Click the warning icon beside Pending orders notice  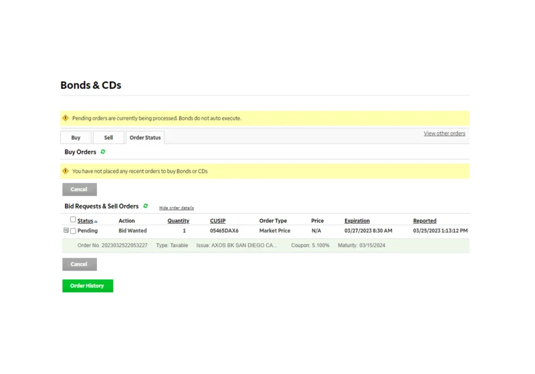coord(66,118)
